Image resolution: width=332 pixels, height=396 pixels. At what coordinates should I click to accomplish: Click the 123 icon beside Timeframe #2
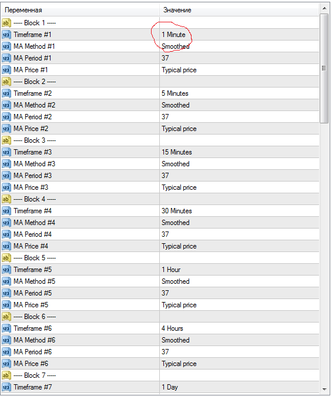tap(6, 93)
